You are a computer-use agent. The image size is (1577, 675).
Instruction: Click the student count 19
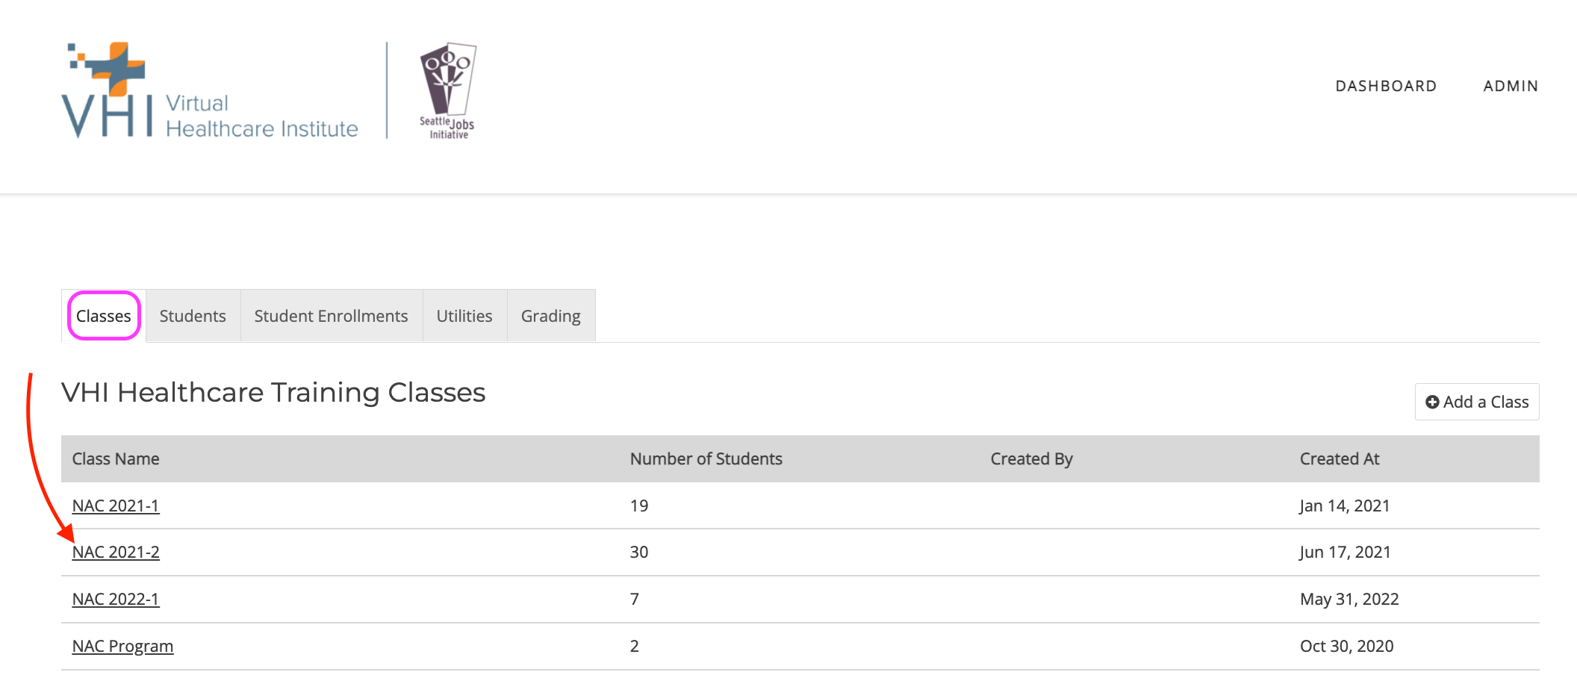tap(639, 506)
